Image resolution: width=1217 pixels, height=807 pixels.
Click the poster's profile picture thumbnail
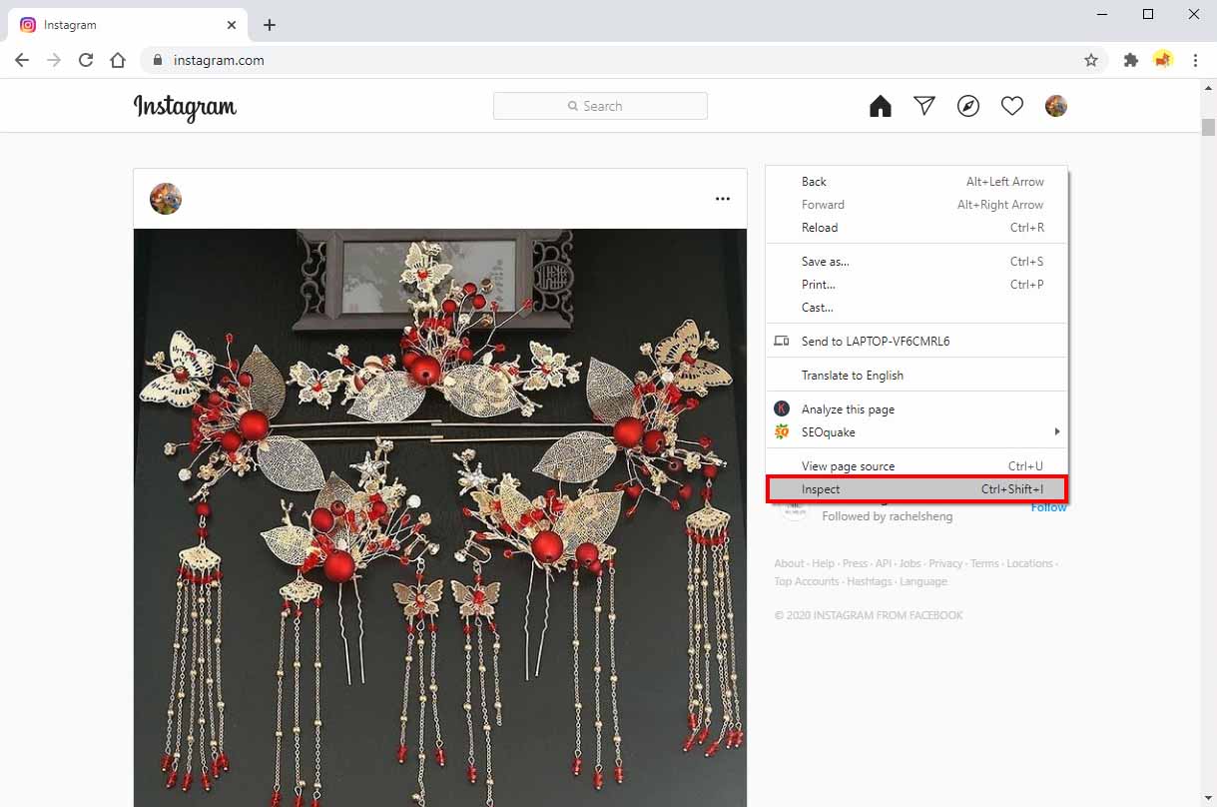pos(165,198)
